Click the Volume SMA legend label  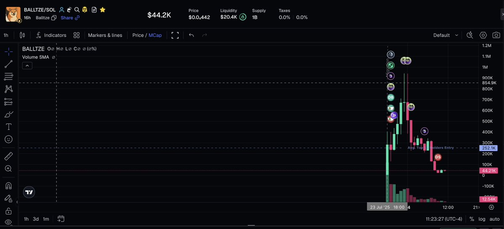pyautogui.click(x=36, y=57)
